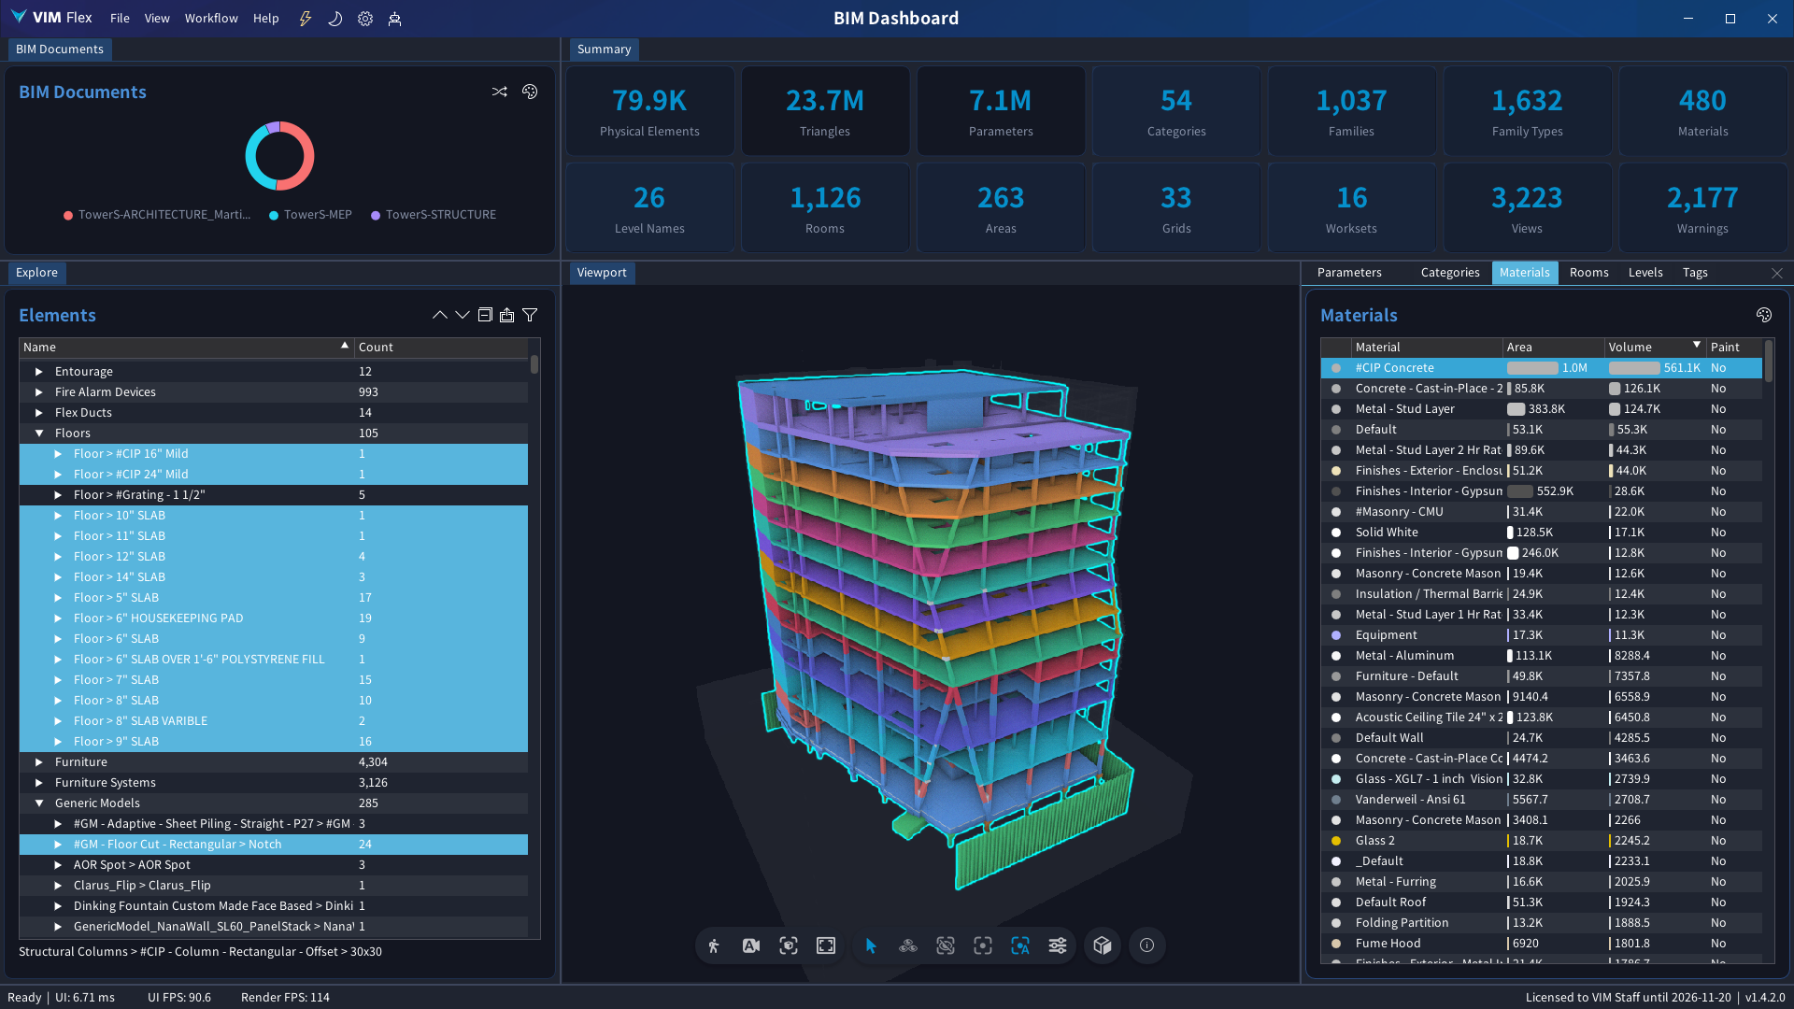1794x1009 pixels.
Task: Click the filter funnel icon in Elements panel
Action: [x=530, y=315]
